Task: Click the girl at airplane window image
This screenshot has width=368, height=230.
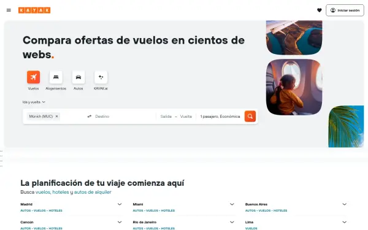Action: coord(294,87)
